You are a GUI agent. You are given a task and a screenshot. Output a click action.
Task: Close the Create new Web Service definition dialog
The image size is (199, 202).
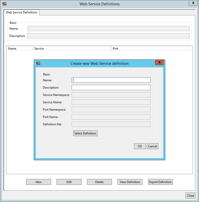pos(159,63)
